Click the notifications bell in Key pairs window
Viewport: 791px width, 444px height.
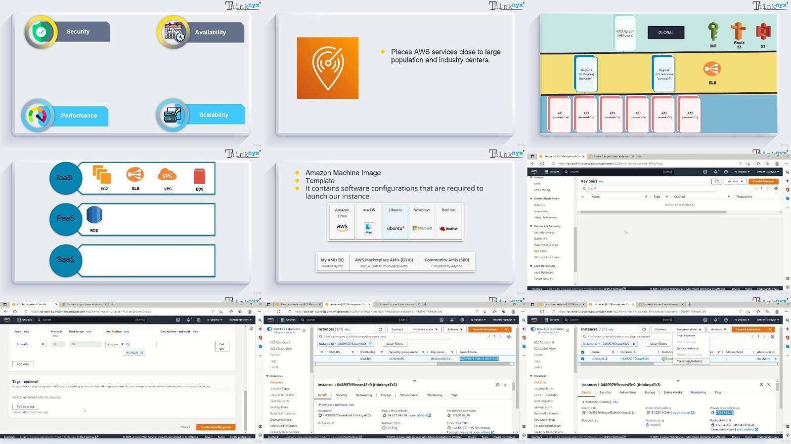click(x=715, y=172)
